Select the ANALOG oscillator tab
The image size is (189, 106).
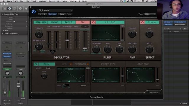41,22
